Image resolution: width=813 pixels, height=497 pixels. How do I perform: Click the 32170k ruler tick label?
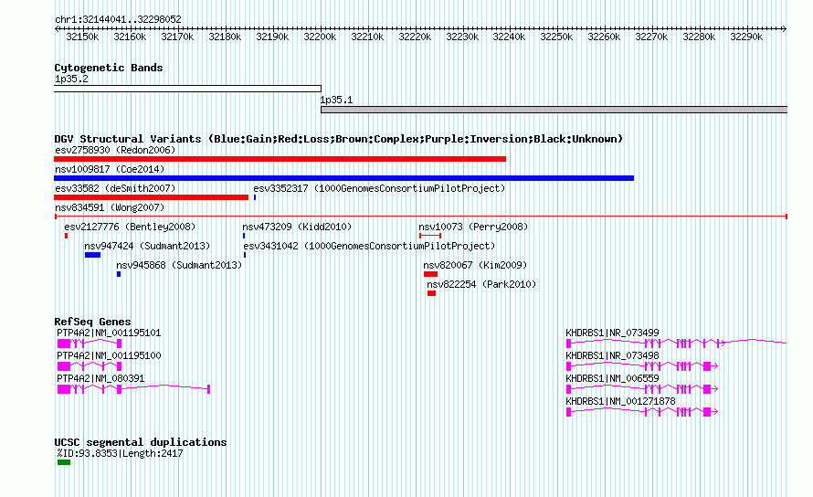(177, 37)
